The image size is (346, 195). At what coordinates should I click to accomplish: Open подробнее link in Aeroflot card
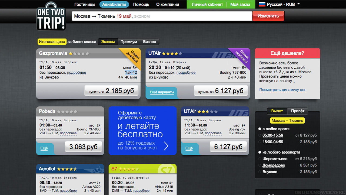tap(68, 191)
